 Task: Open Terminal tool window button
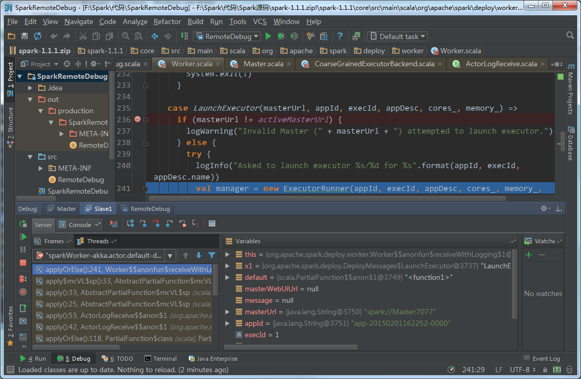pyautogui.click(x=161, y=359)
